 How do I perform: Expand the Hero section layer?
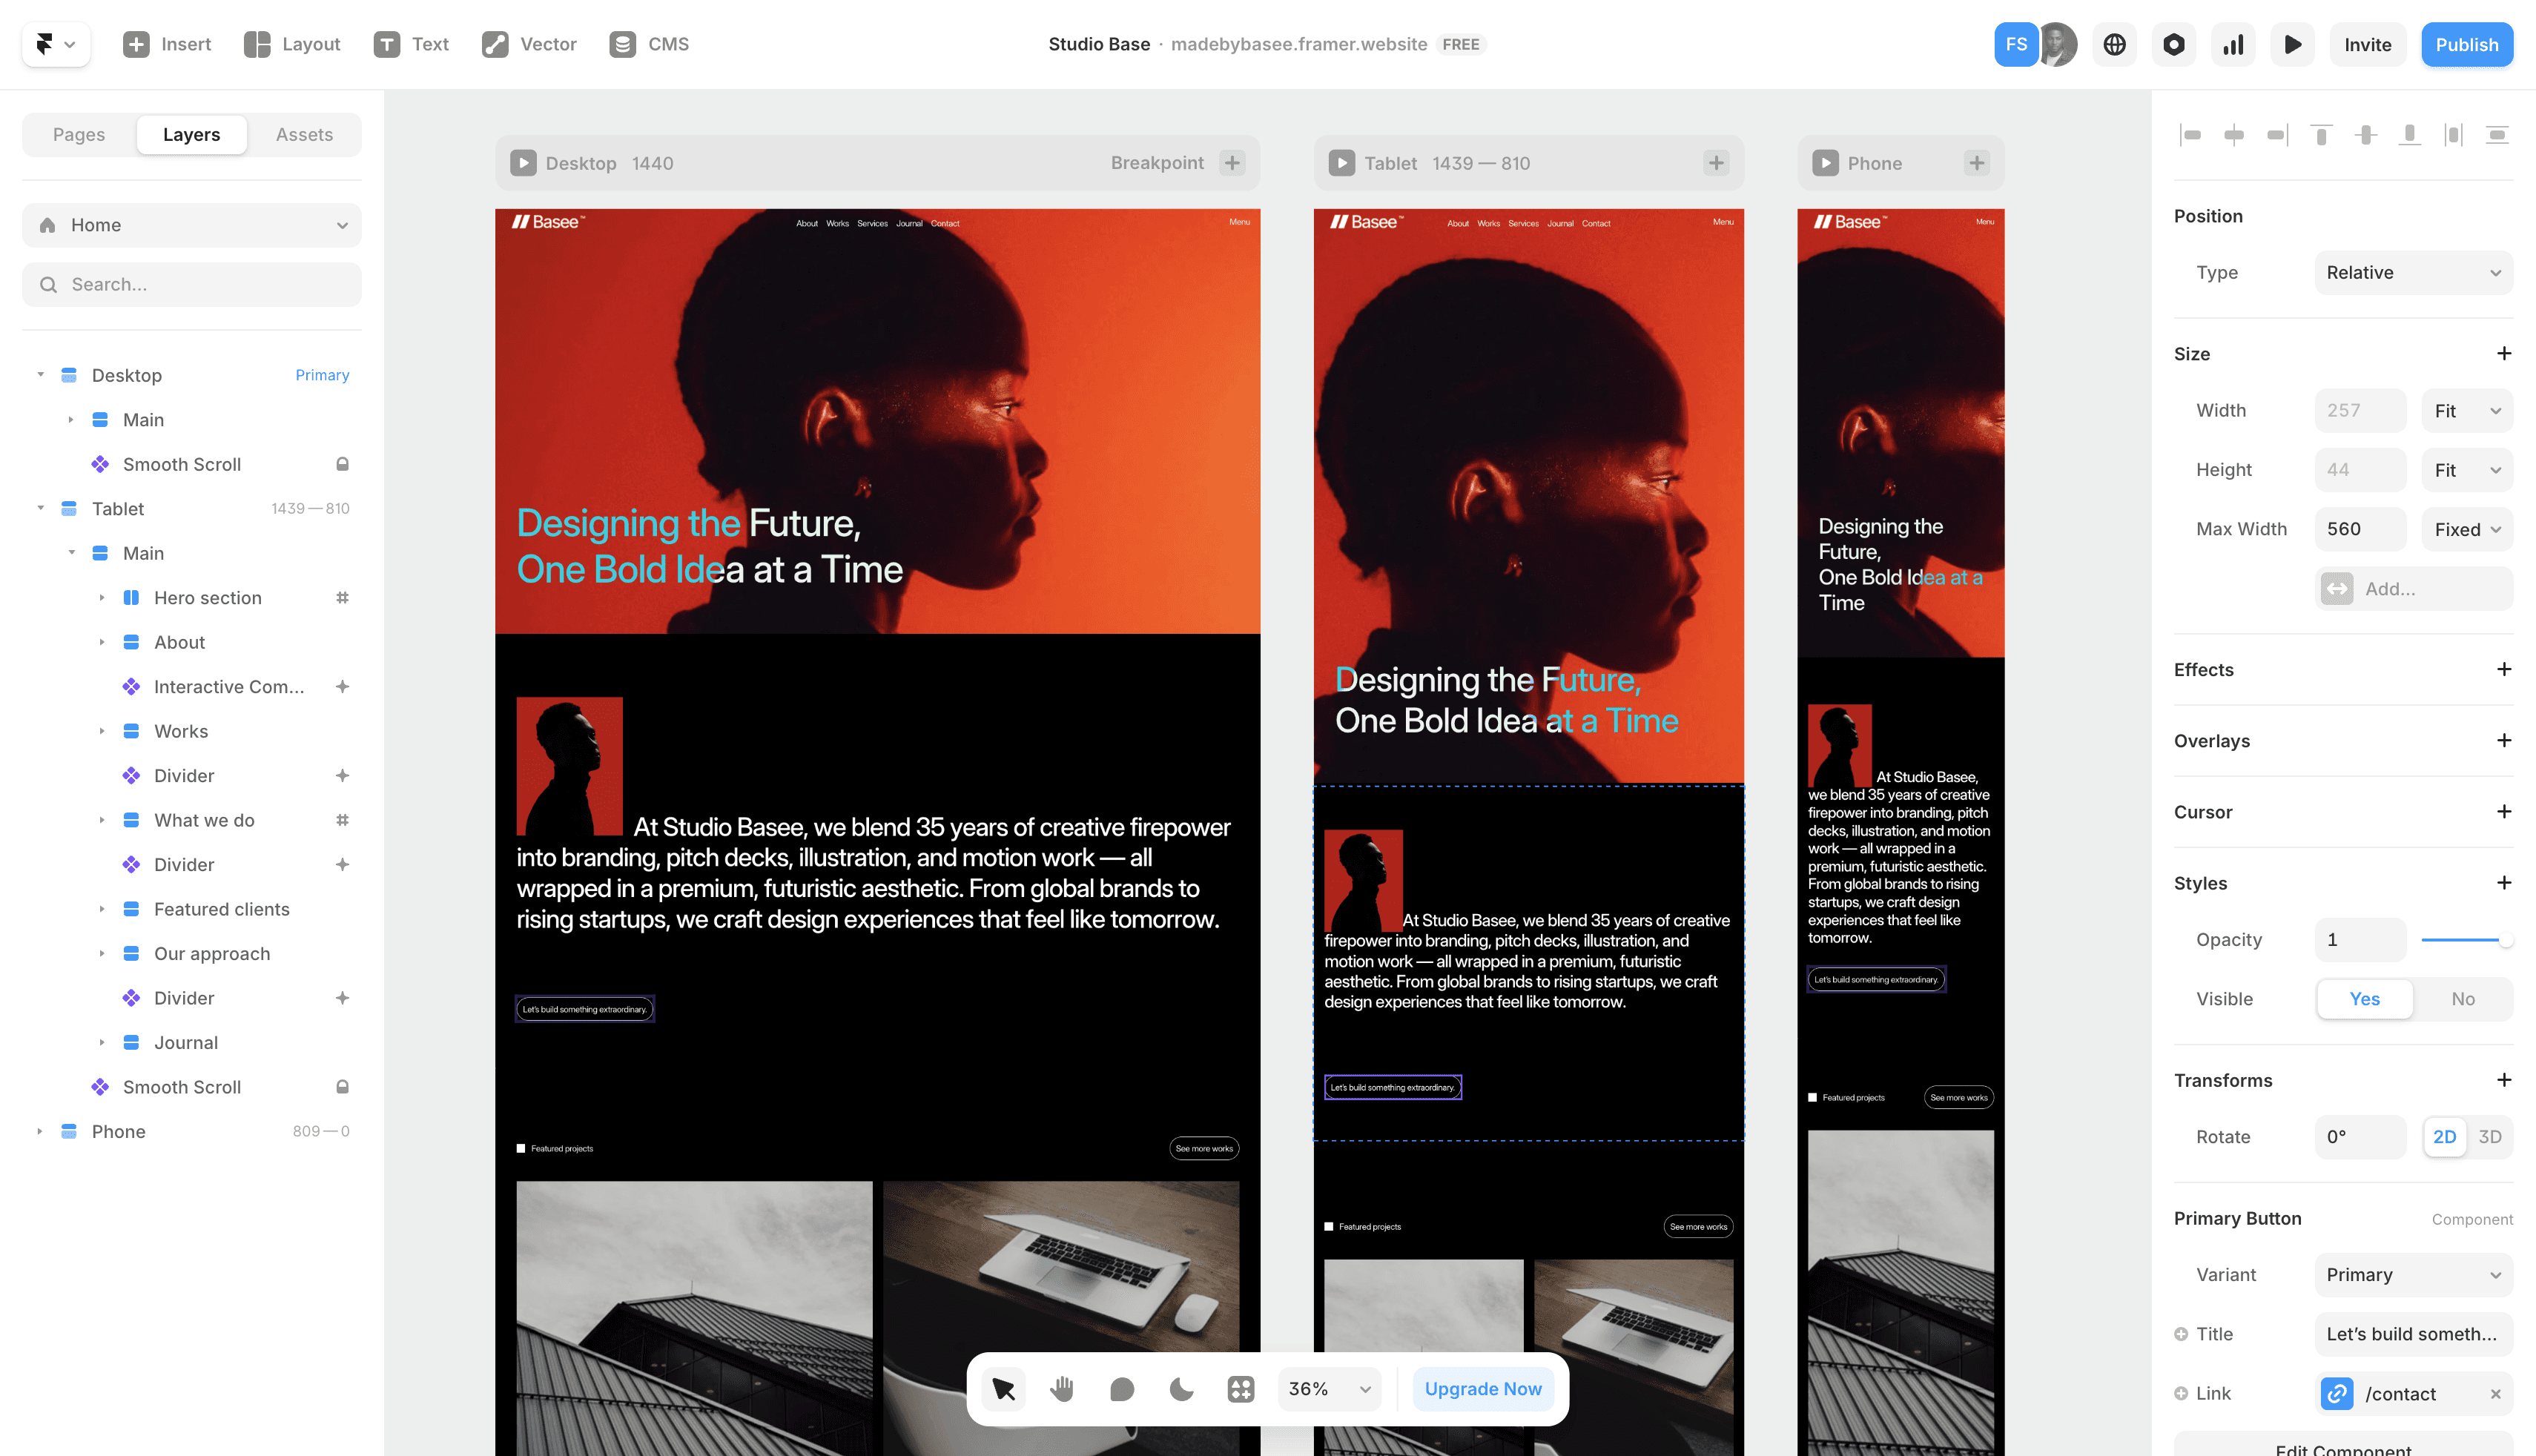[x=103, y=597]
